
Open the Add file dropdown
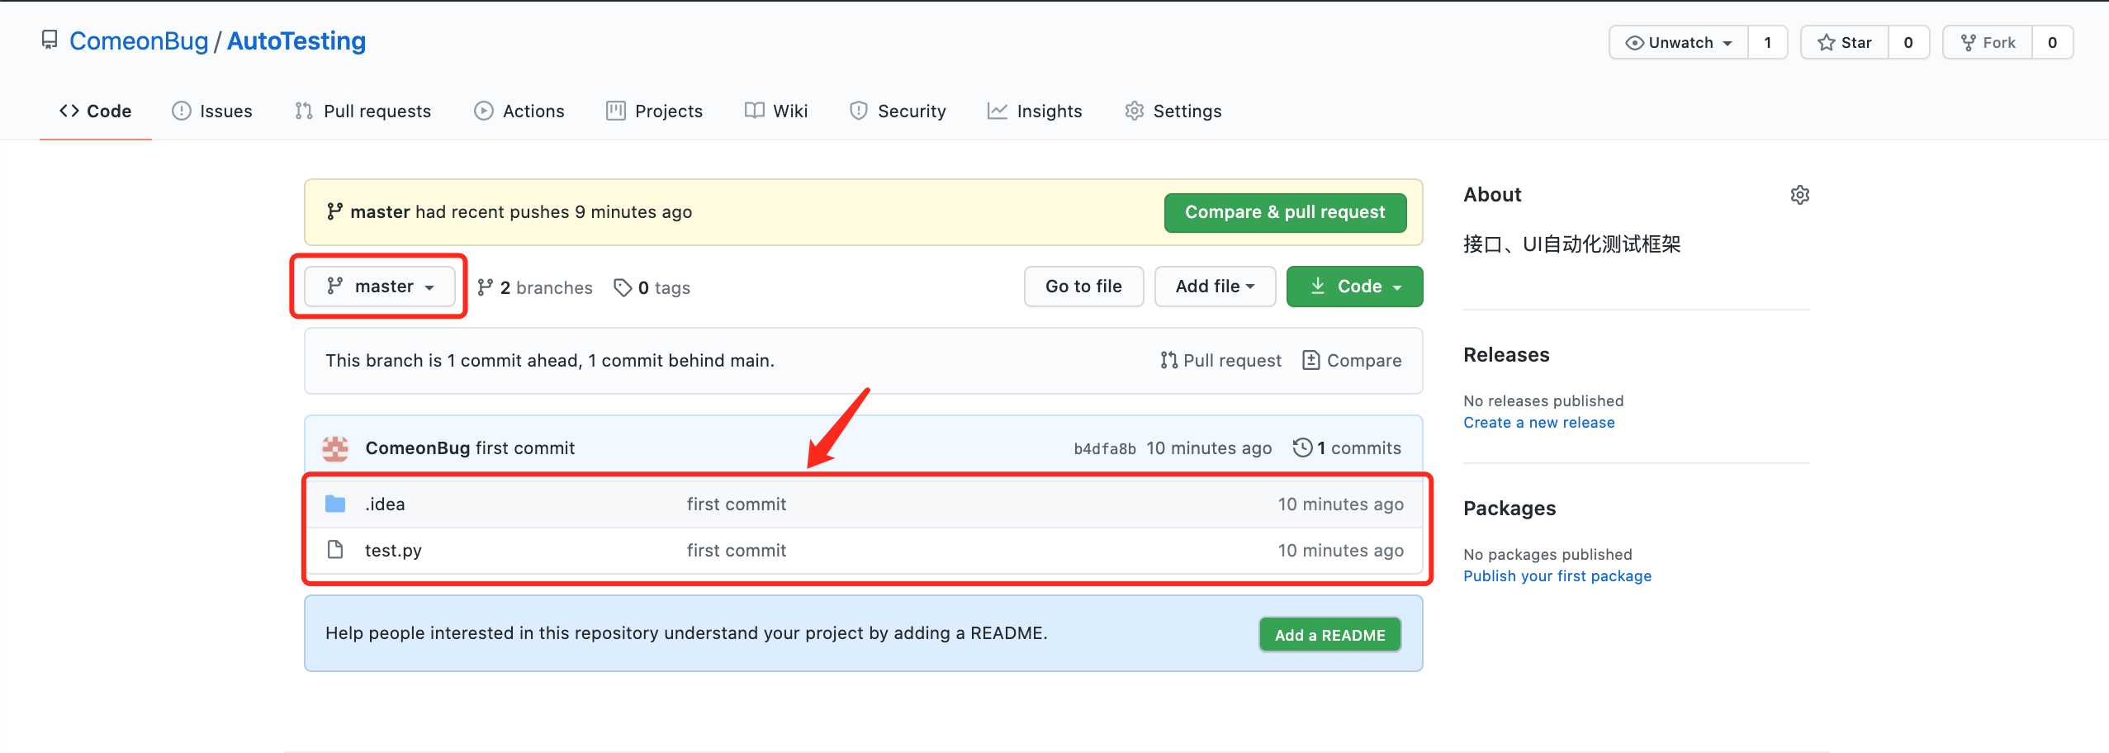[x=1215, y=287]
